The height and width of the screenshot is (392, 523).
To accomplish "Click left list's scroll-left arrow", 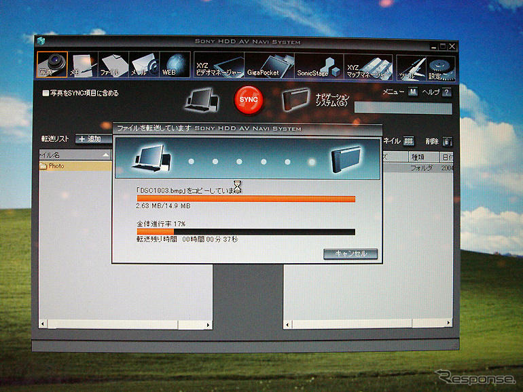I will point(43,324).
